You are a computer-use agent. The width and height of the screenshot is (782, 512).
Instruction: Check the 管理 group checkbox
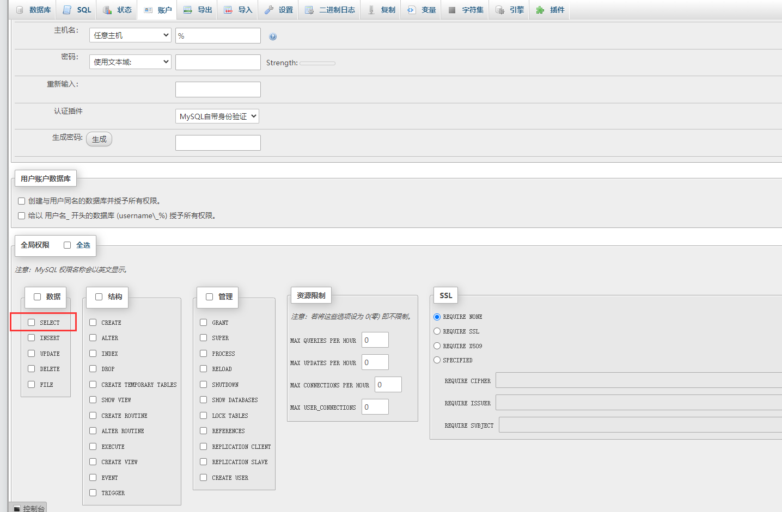210,297
